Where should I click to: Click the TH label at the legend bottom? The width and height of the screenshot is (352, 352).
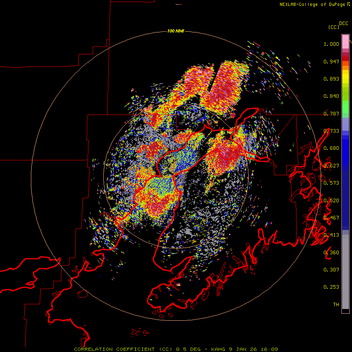pos(336,305)
